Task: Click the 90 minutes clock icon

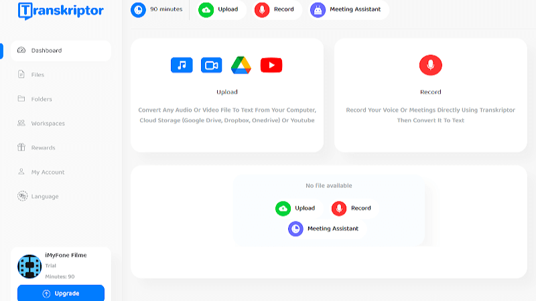Action: coord(138,9)
